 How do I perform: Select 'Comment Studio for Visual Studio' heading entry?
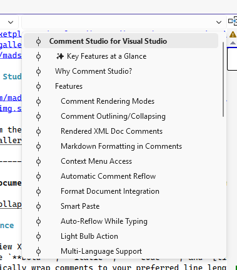(x=121, y=41)
